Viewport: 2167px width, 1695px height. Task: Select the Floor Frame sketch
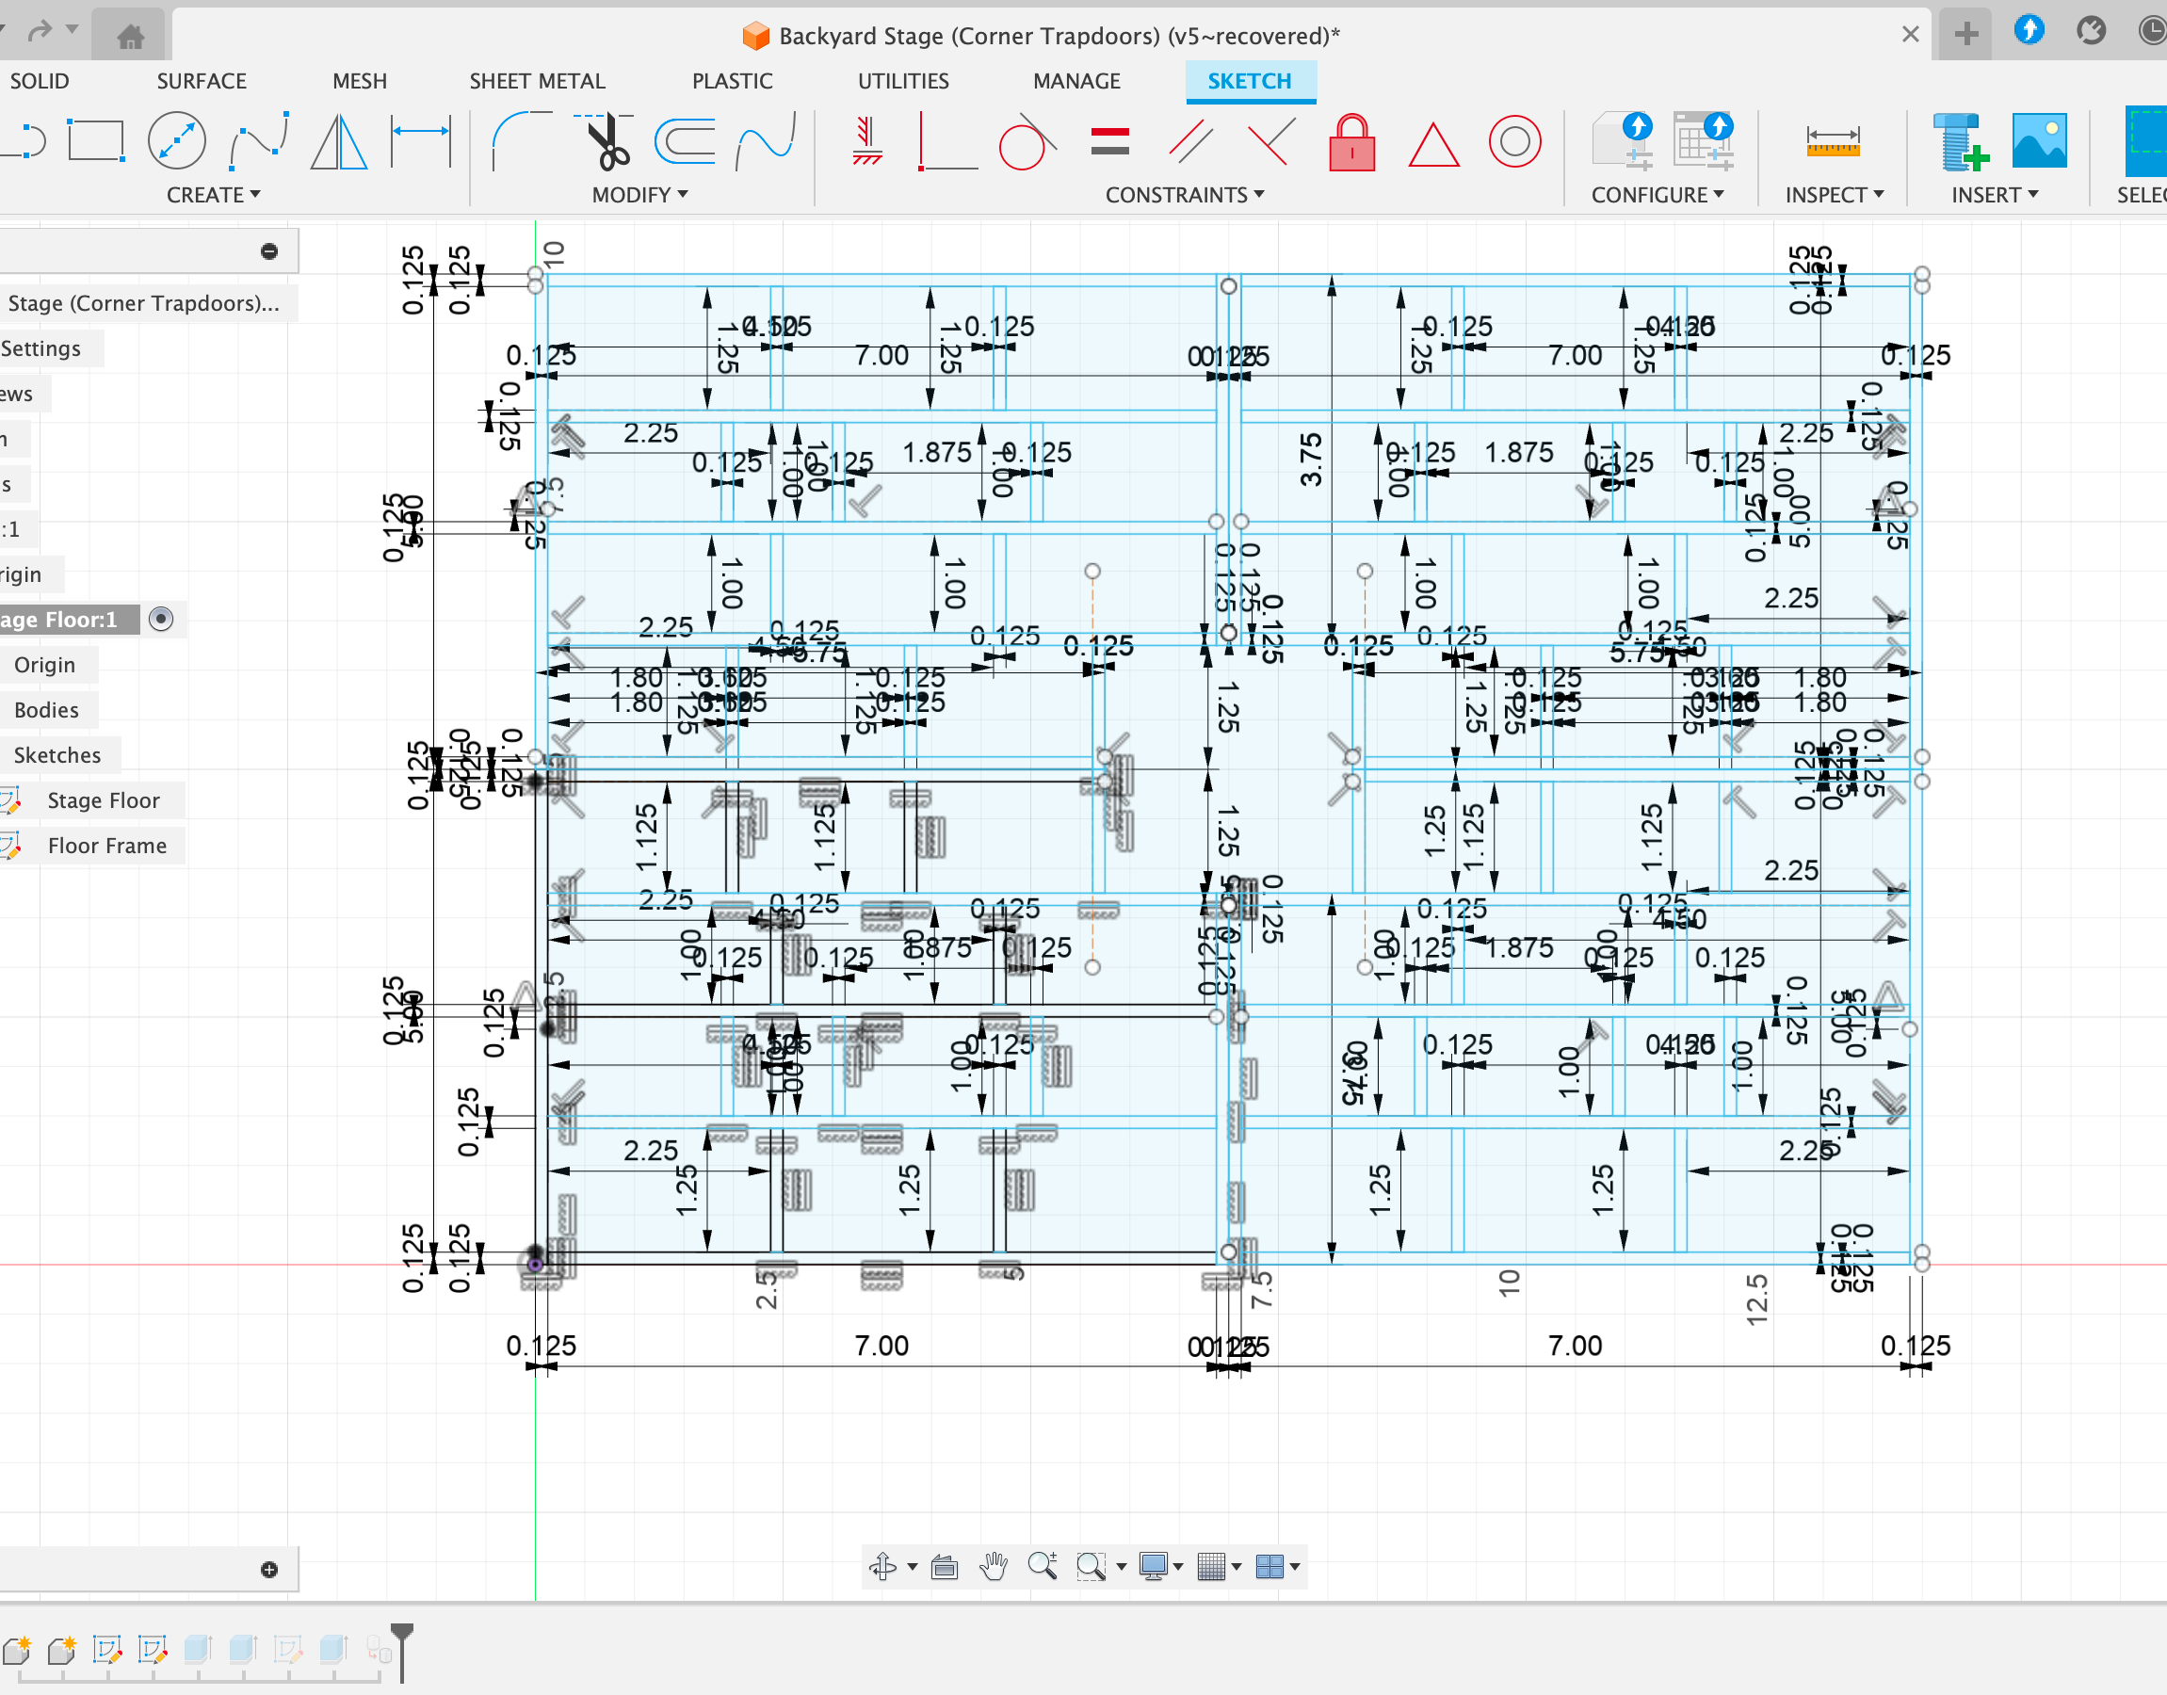(x=107, y=846)
